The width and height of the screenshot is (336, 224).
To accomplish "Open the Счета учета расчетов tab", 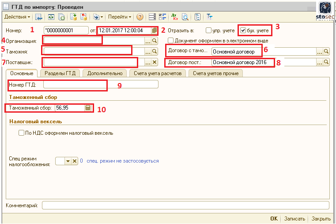I will (158, 73).
